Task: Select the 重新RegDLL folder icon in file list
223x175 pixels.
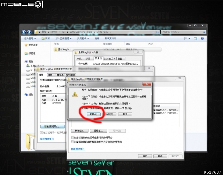Action: pos(56,49)
